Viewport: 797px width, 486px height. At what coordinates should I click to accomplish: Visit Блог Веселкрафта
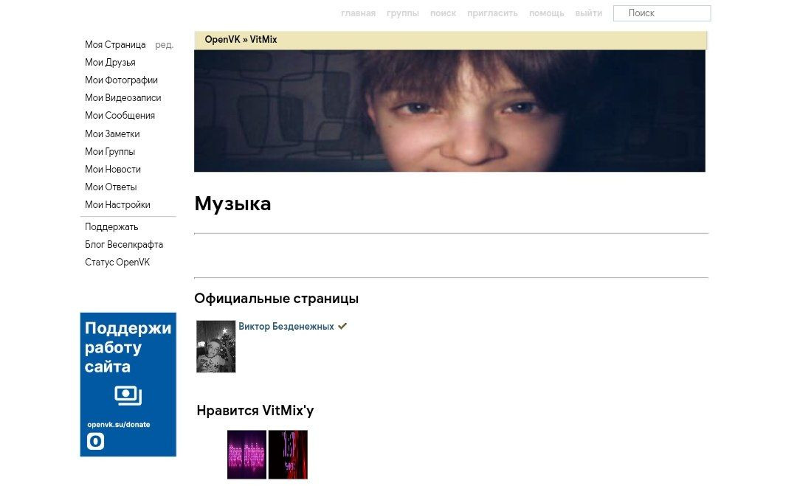[x=124, y=245]
